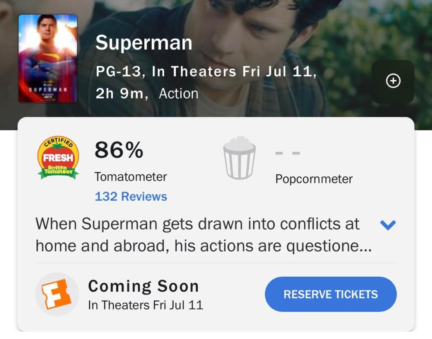Click the 86% Tomatometer score
Image resolution: width=432 pixels, height=339 pixels.
coord(119,150)
